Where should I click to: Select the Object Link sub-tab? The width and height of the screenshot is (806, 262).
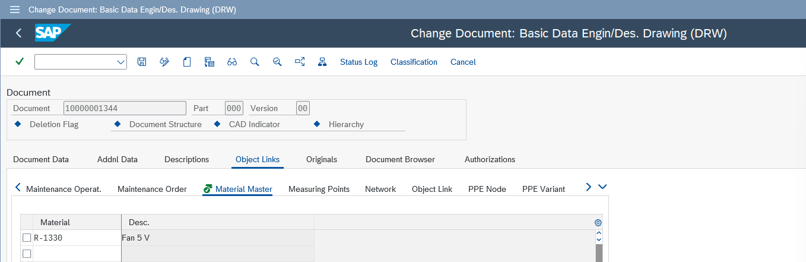pyautogui.click(x=432, y=189)
